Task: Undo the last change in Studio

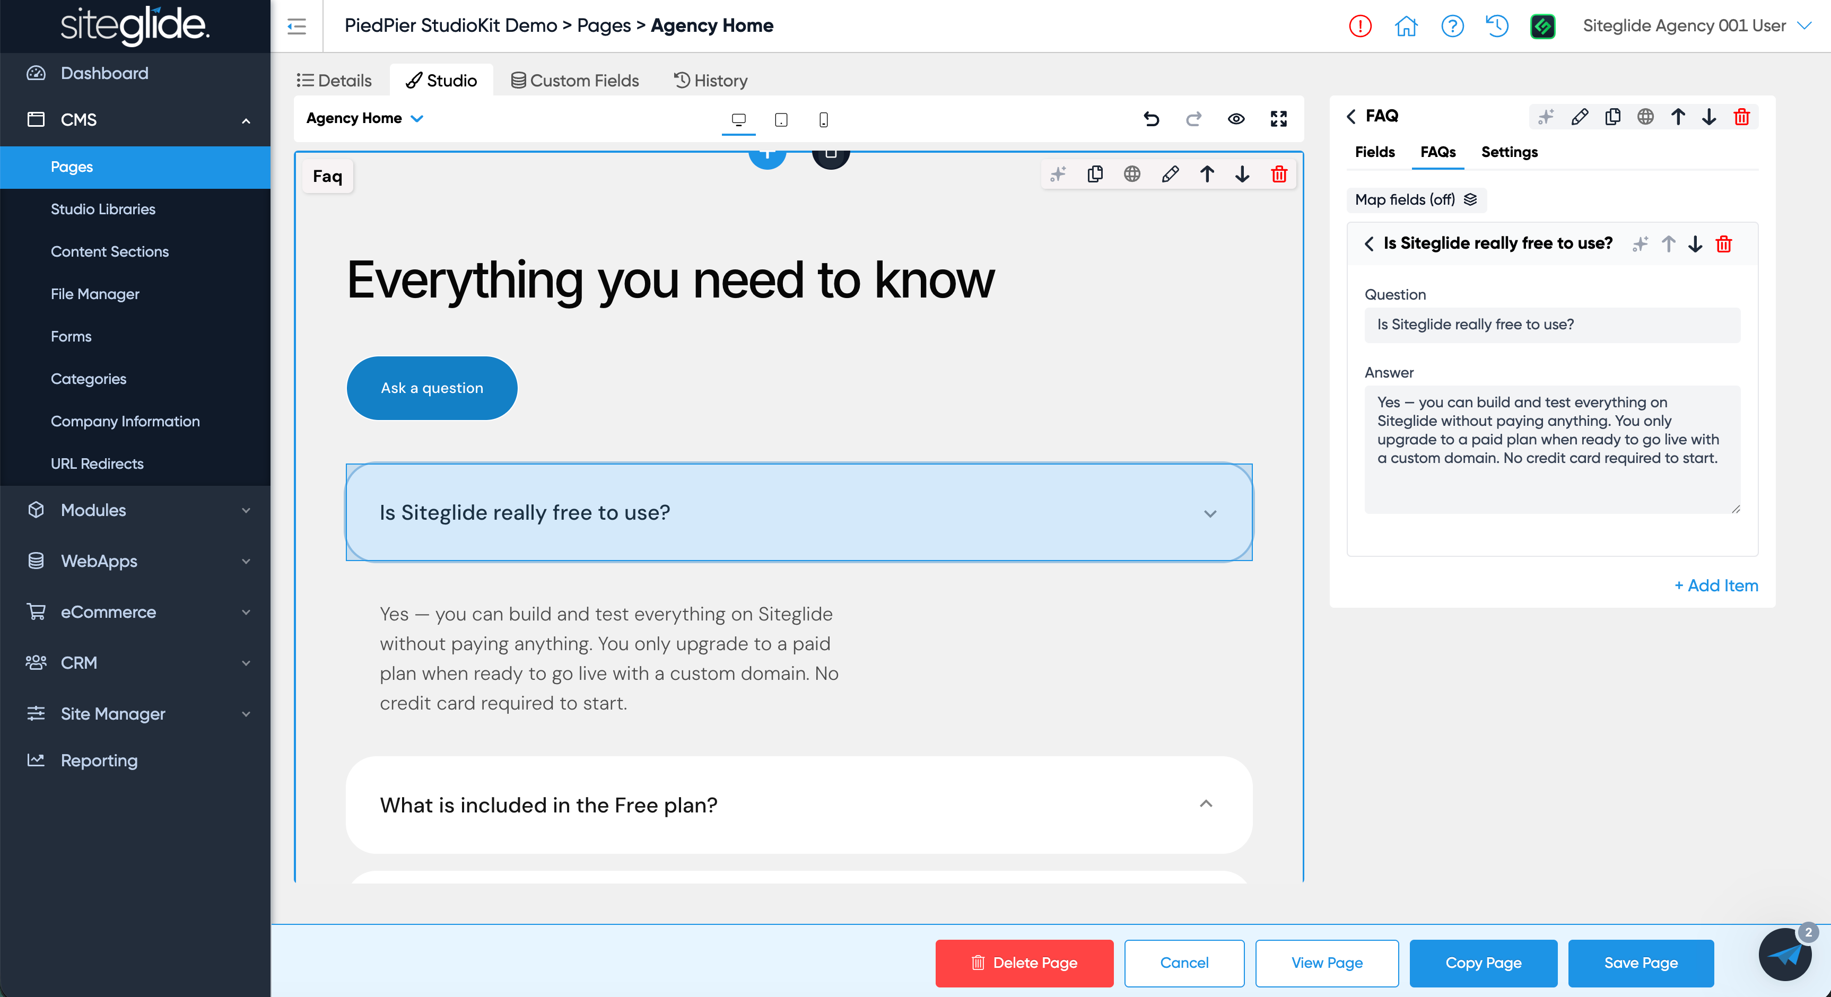Action: click(x=1152, y=119)
